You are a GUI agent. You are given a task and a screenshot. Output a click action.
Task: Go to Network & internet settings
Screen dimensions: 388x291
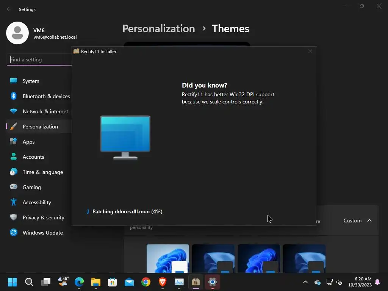(39, 111)
